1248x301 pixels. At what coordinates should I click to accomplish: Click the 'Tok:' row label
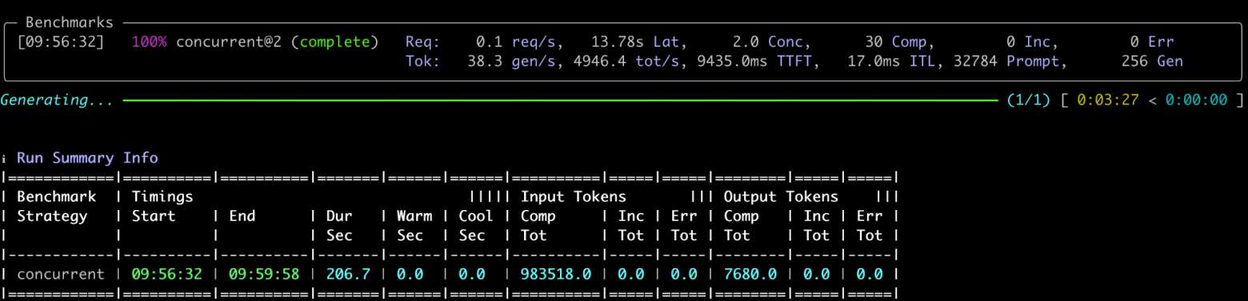pos(422,61)
